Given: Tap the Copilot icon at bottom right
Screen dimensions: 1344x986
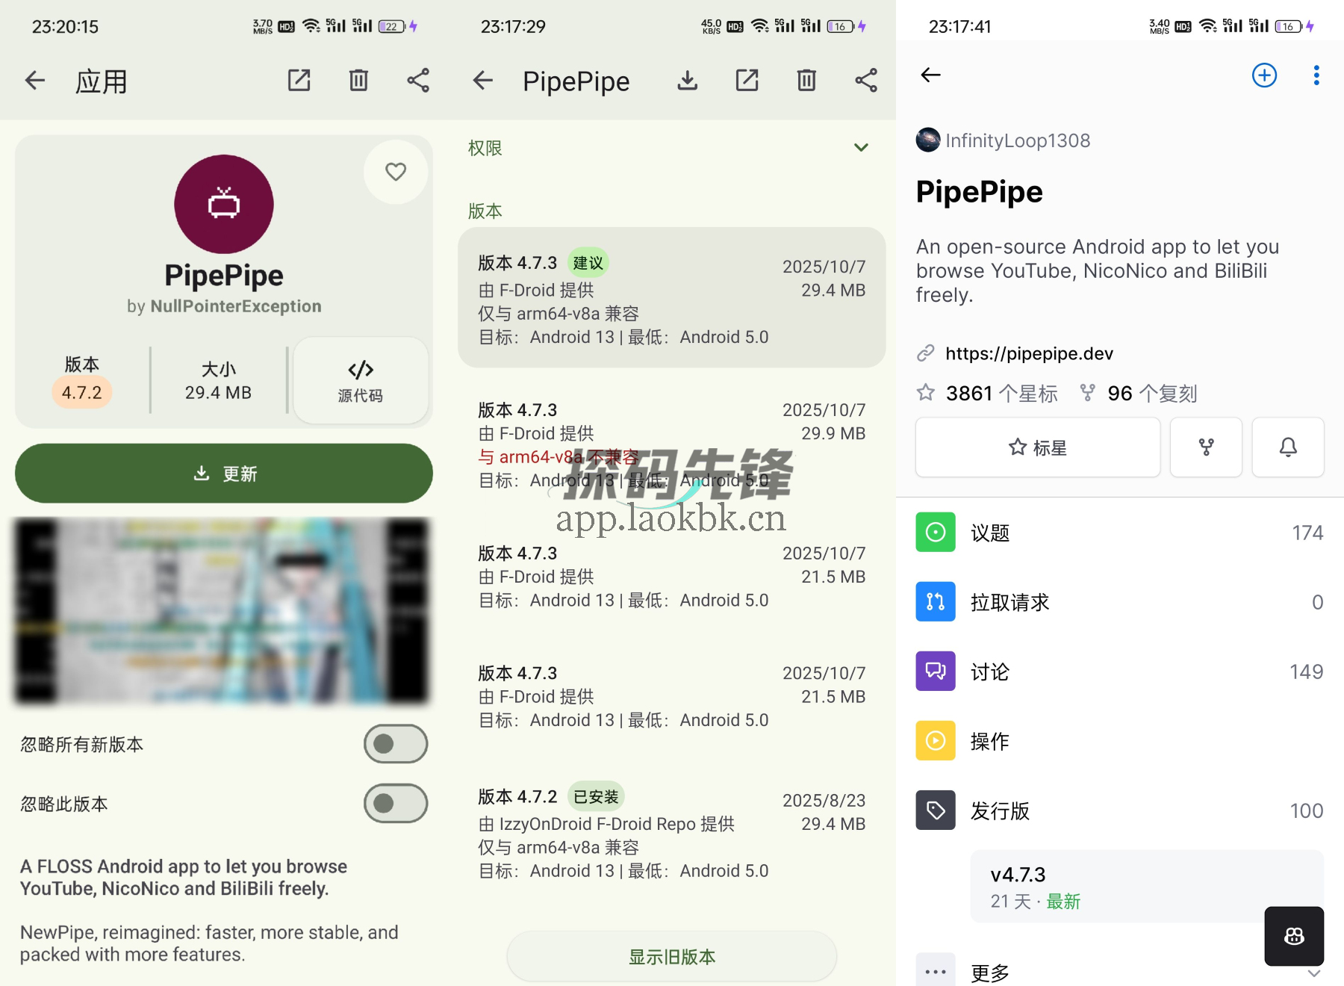Looking at the screenshot, I should pos(1294,936).
